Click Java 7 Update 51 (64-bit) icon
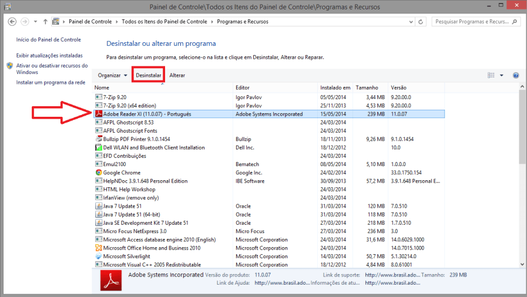Image resolution: width=527 pixels, height=297 pixels. tap(99, 214)
